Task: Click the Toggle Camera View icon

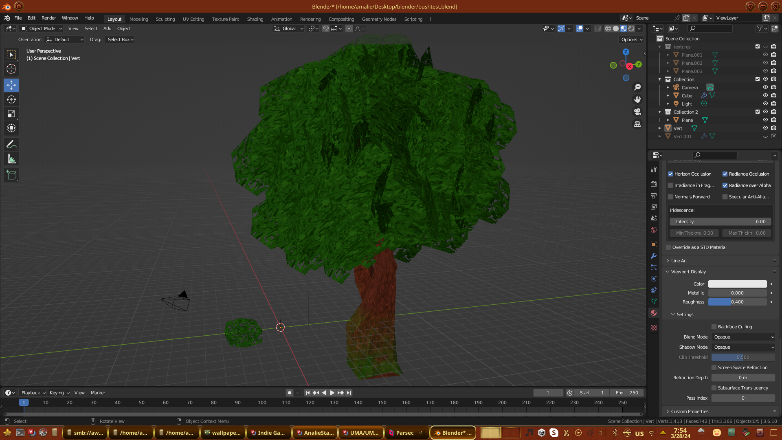Action: (637, 112)
